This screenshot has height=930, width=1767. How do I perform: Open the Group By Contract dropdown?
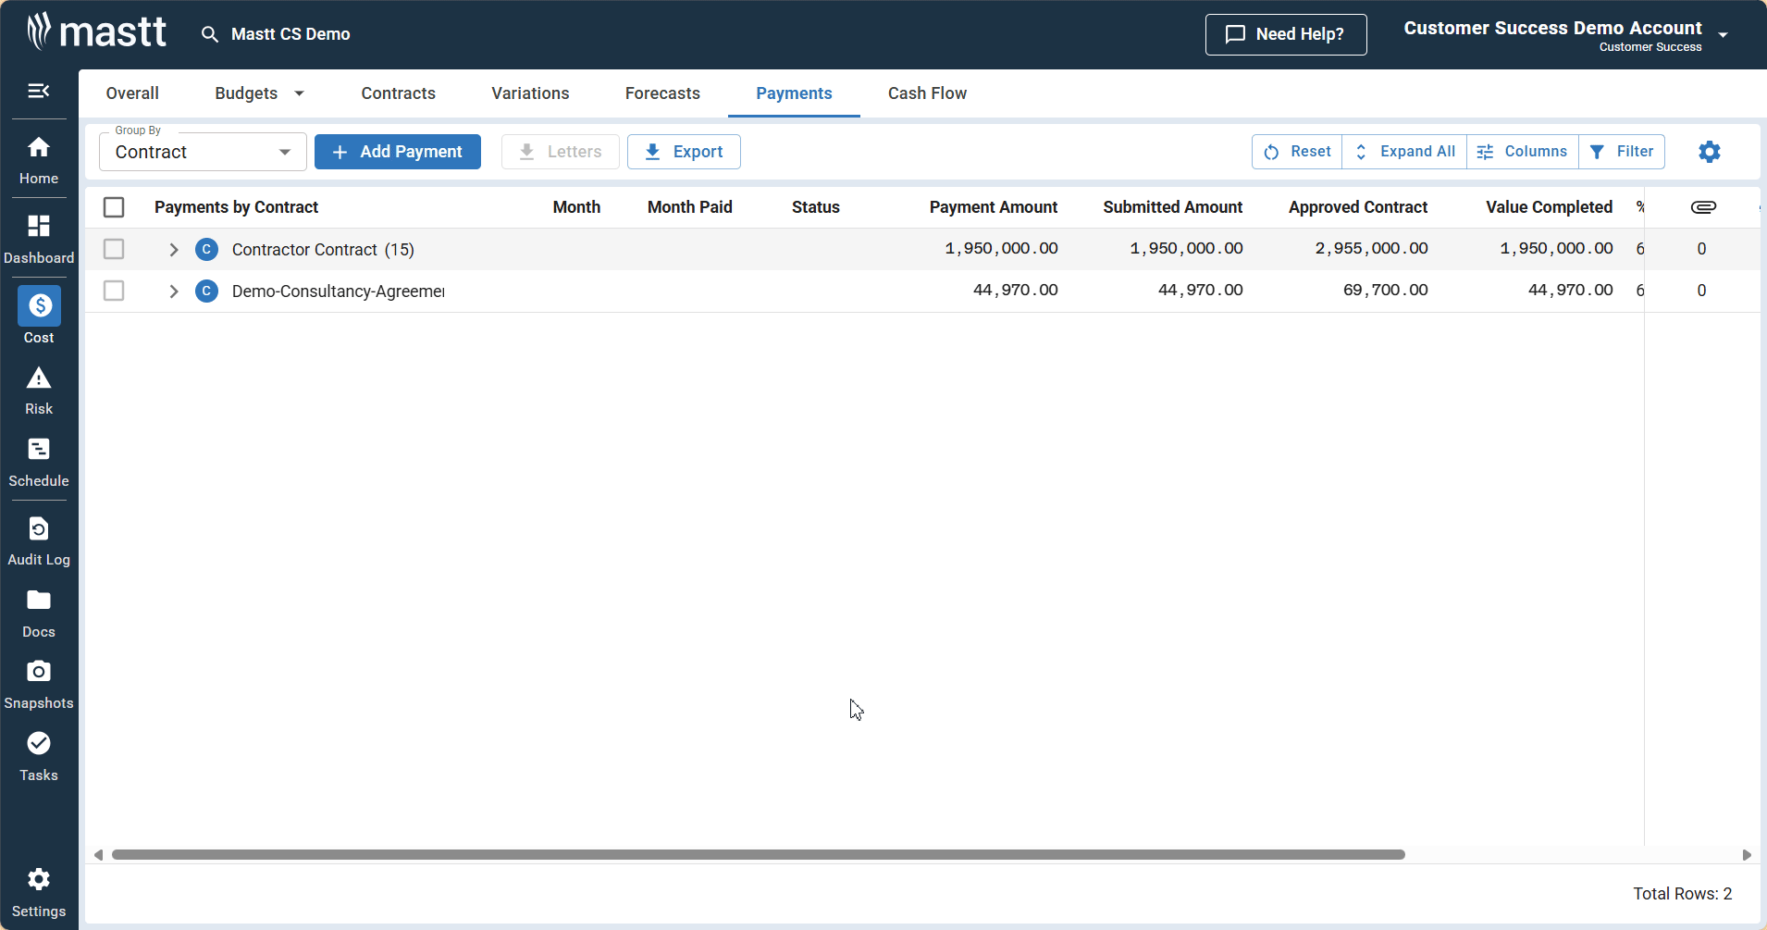(x=203, y=152)
